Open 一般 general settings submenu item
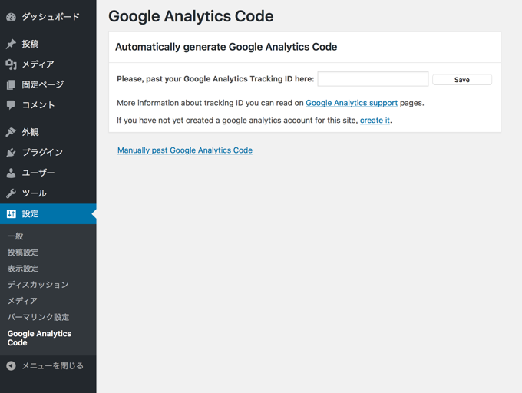The width and height of the screenshot is (522, 393). [x=15, y=236]
